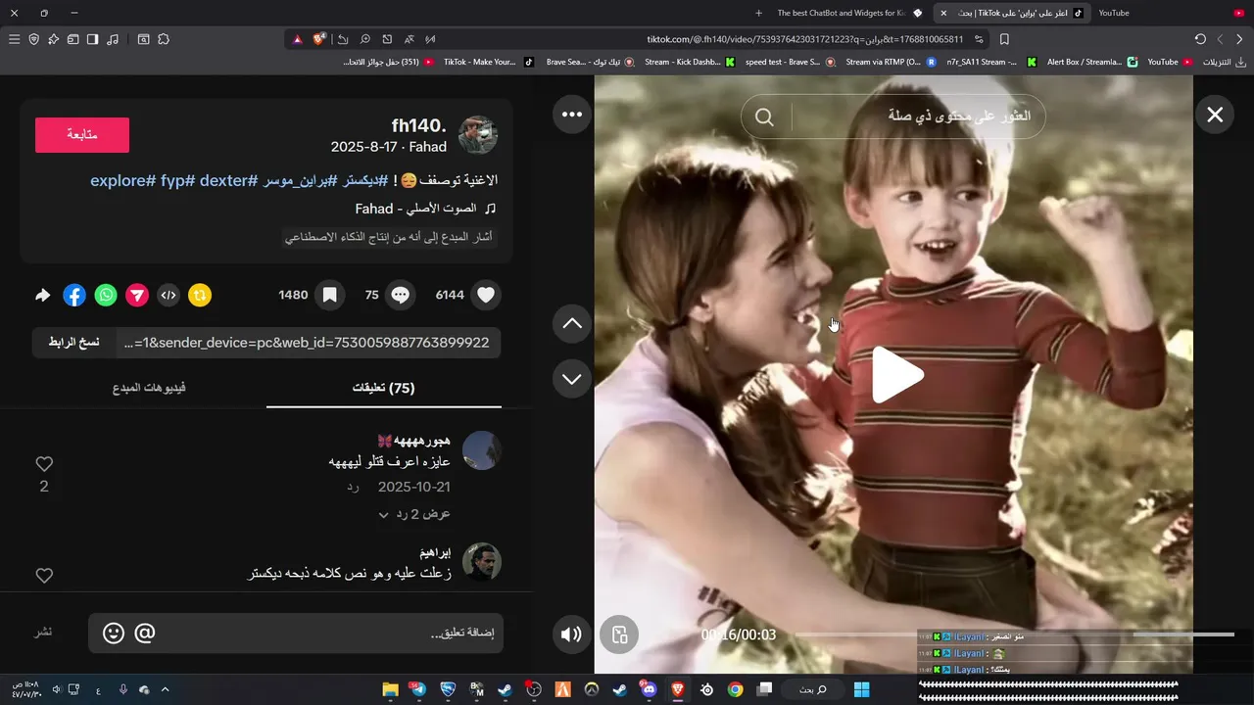Open Brave VPN shield toolbar icon
Image resolution: width=1254 pixels, height=705 pixels.
point(34,39)
